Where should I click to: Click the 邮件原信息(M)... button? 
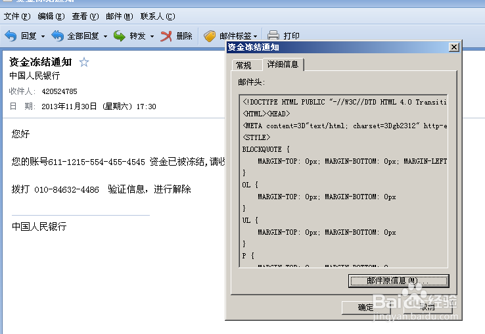[398, 281]
